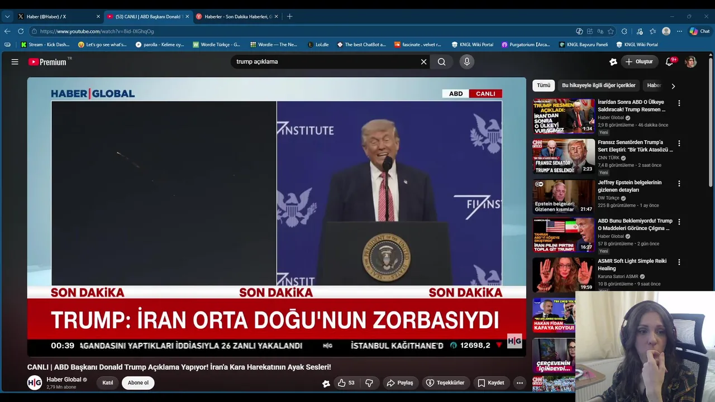Start voice search with the microphone
This screenshot has height=402, width=715.
(x=467, y=62)
